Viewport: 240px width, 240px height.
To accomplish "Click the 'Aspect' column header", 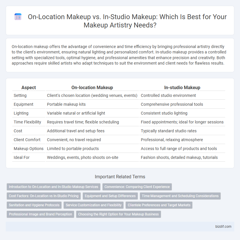I will (x=29, y=87).
